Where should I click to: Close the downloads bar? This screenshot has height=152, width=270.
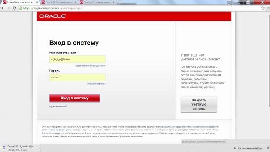(x=268, y=148)
